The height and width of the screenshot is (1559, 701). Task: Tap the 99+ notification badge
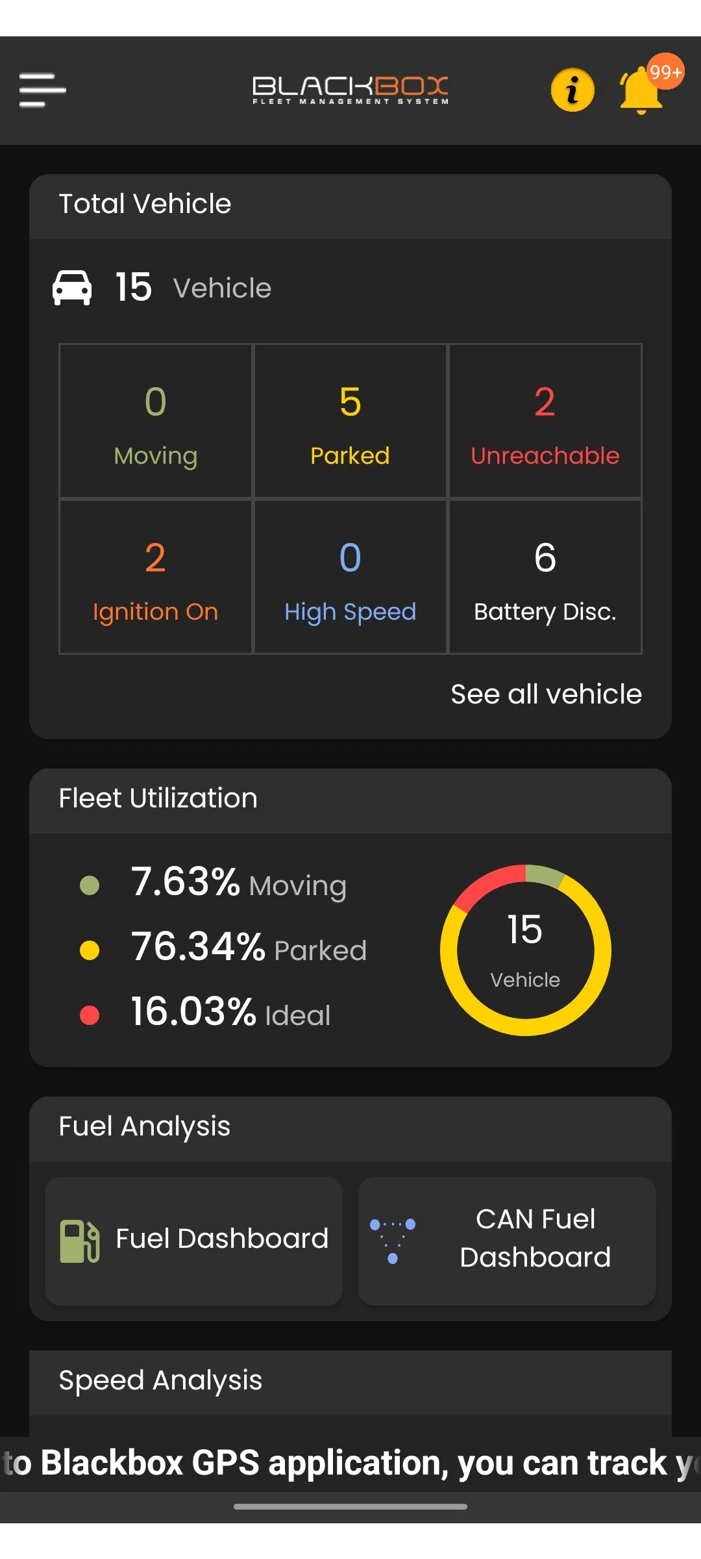coord(665,71)
